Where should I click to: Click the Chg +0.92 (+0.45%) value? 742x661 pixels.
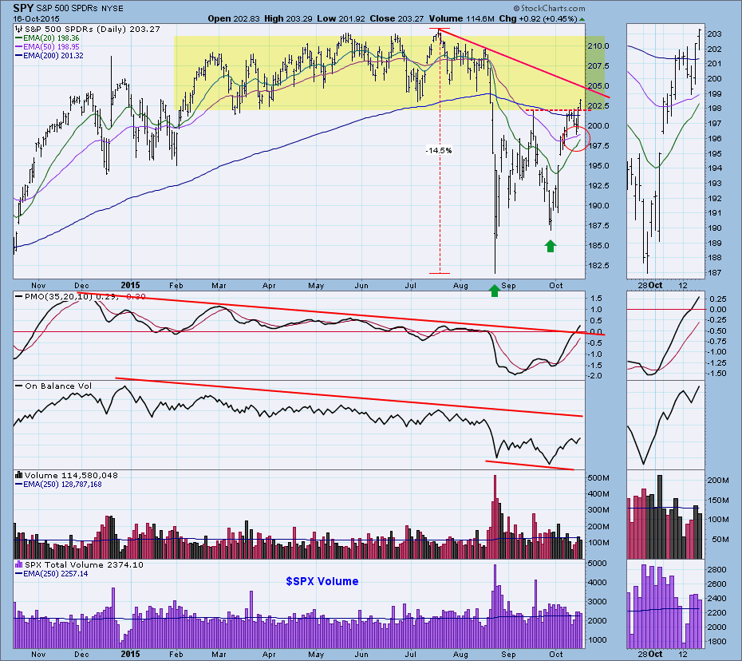[x=538, y=19]
